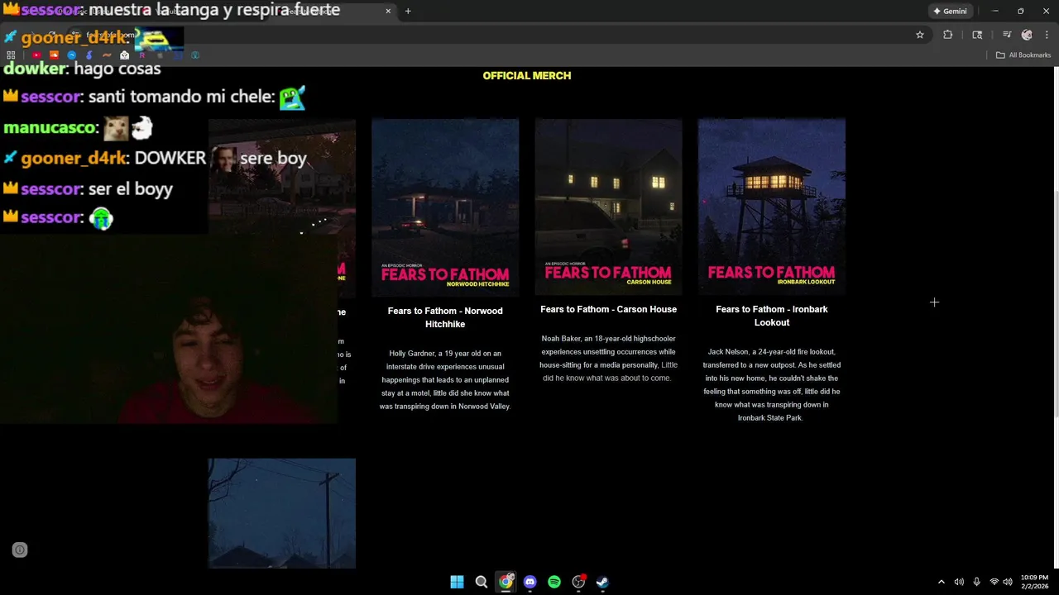Image resolution: width=1059 pixels, height=595 pixels.
Task: Open the volume tray icon beside Wi-Fi
Action: [1008, 582]
